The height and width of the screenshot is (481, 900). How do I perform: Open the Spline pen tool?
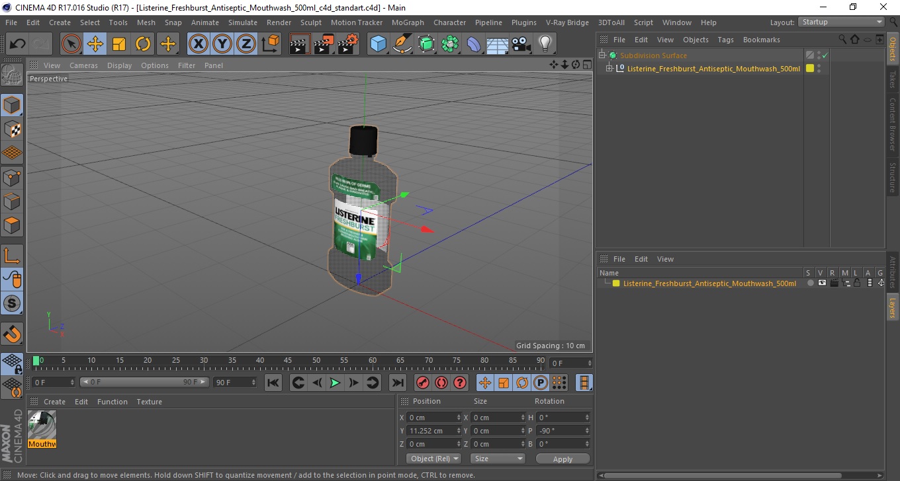402,44
